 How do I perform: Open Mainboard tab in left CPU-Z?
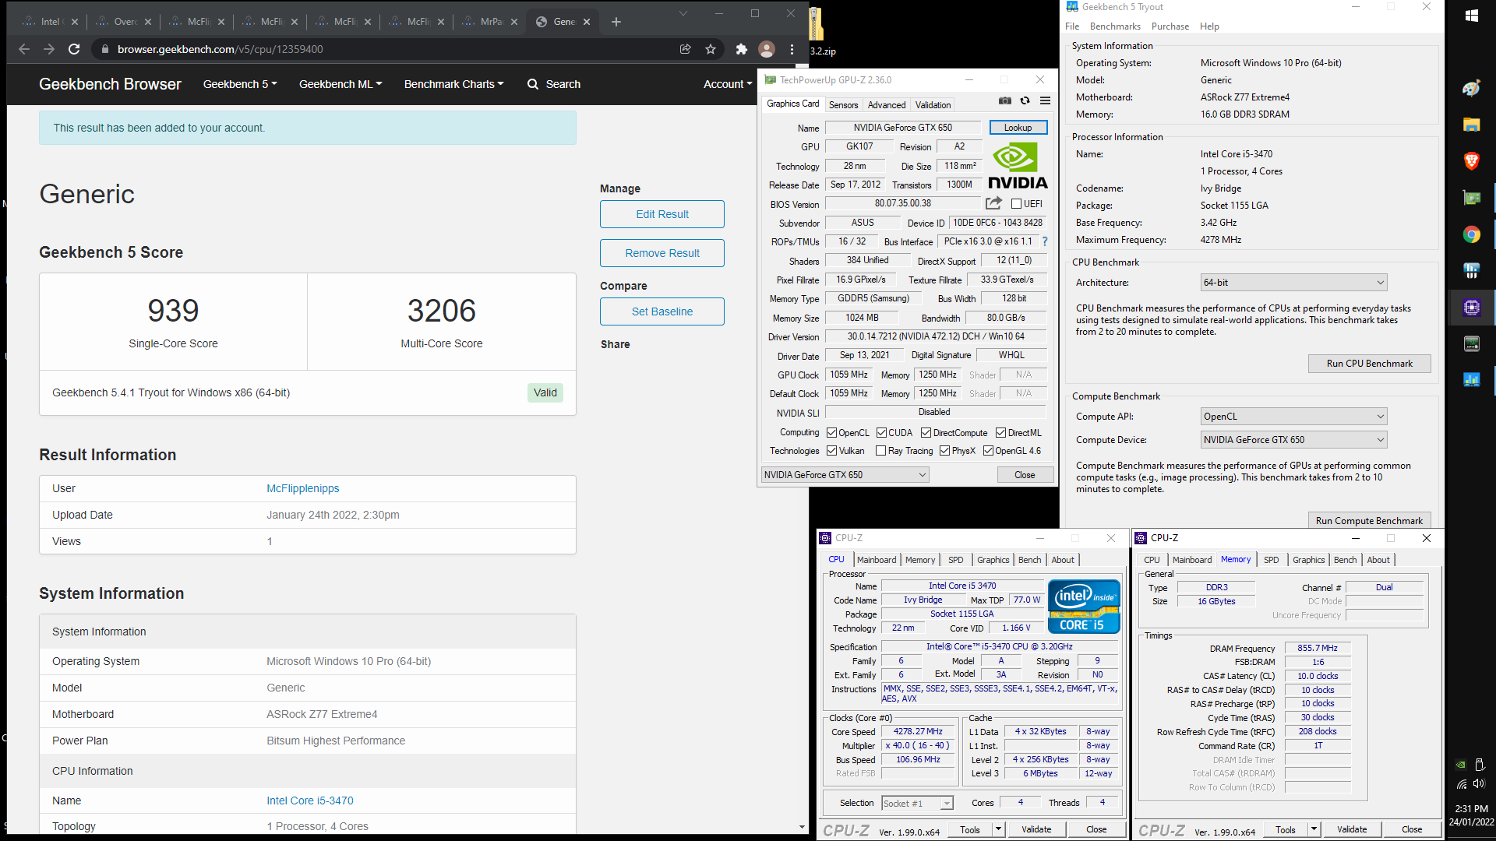(877, 560)
